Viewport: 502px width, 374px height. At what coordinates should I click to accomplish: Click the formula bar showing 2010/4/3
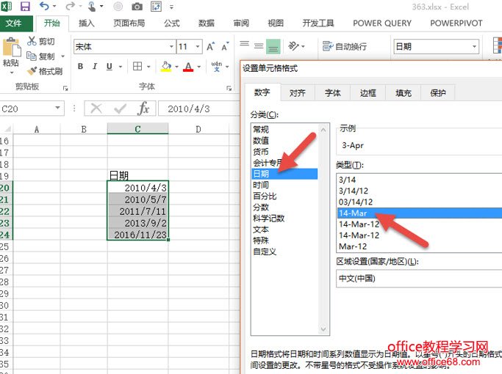coord(198,109)
